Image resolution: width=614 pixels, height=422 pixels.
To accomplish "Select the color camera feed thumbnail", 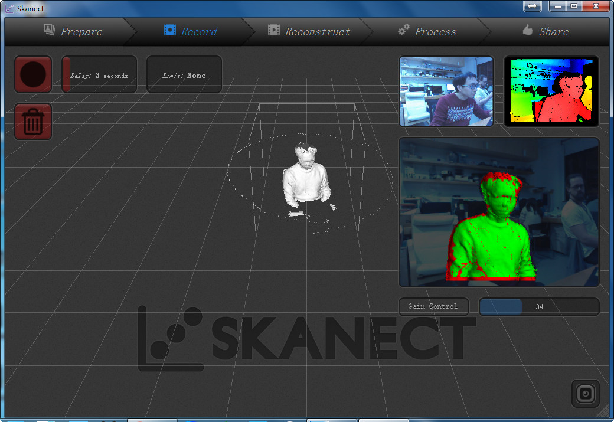I will [x=446, y=91].
